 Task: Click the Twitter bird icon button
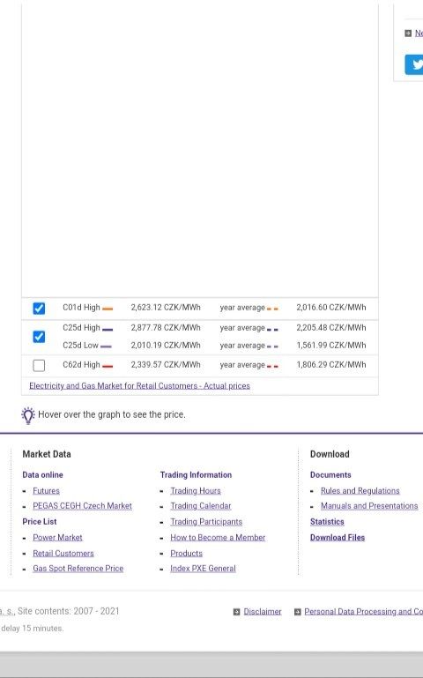[x=414, y=65]
